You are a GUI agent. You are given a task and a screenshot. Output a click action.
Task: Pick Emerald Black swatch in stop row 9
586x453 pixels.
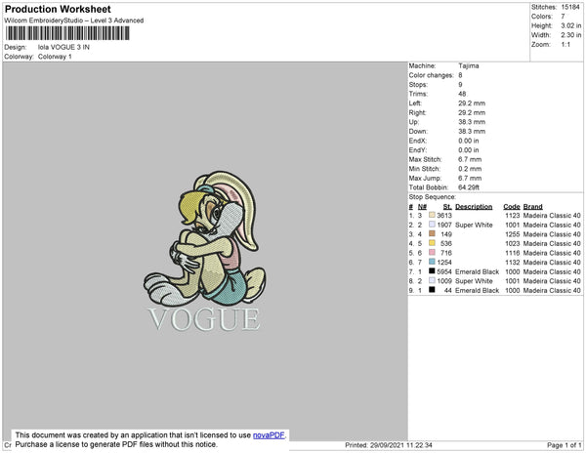coord(432,289)
